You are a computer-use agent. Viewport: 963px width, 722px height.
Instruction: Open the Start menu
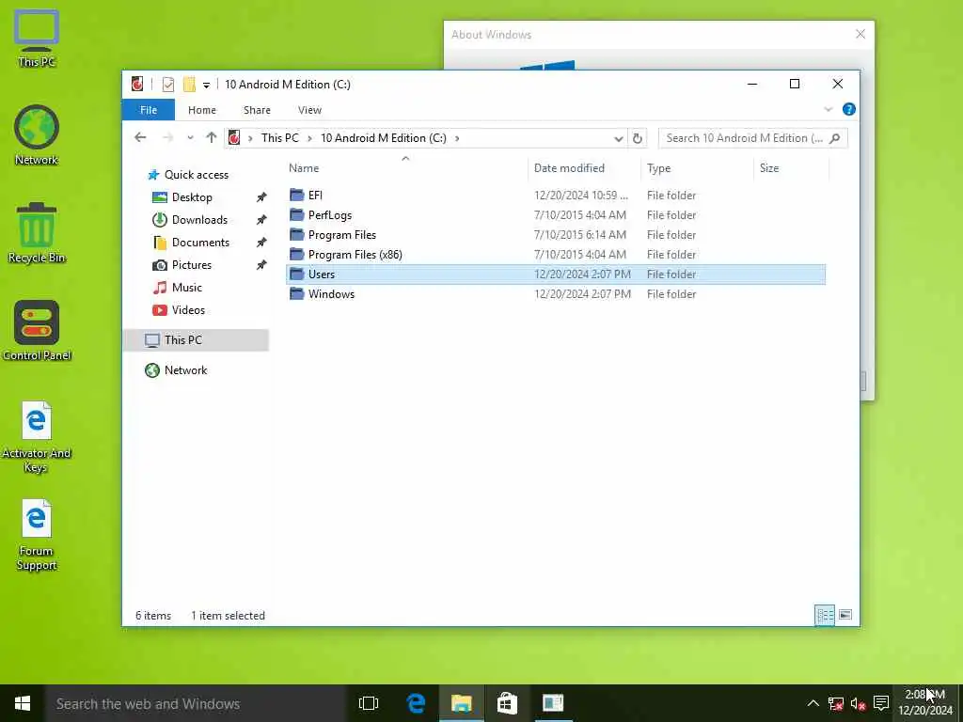pos(23,703)
